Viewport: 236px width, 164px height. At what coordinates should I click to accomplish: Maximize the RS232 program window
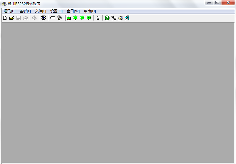click(217, 3)
